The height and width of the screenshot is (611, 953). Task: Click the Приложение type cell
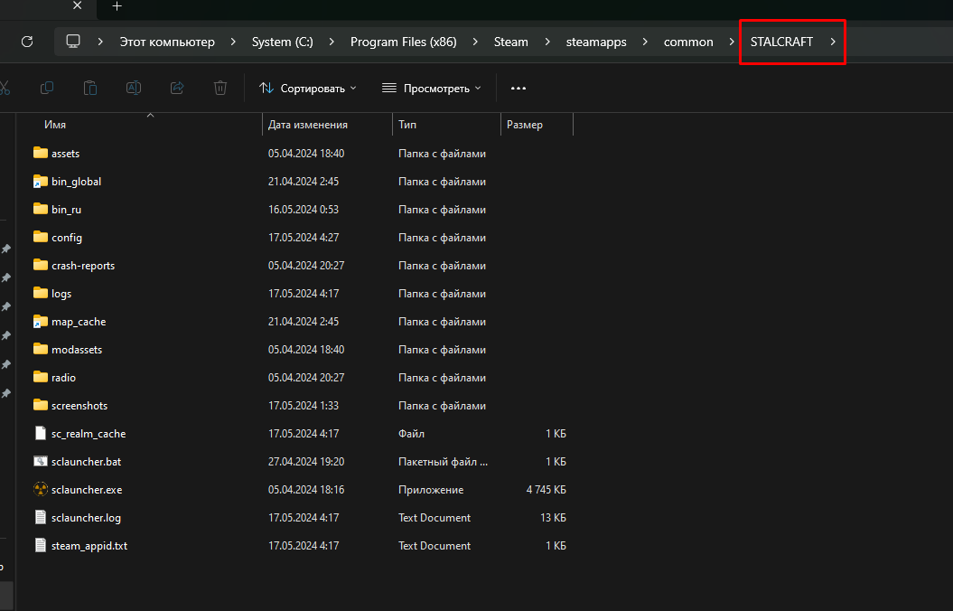tap(431, 489)
